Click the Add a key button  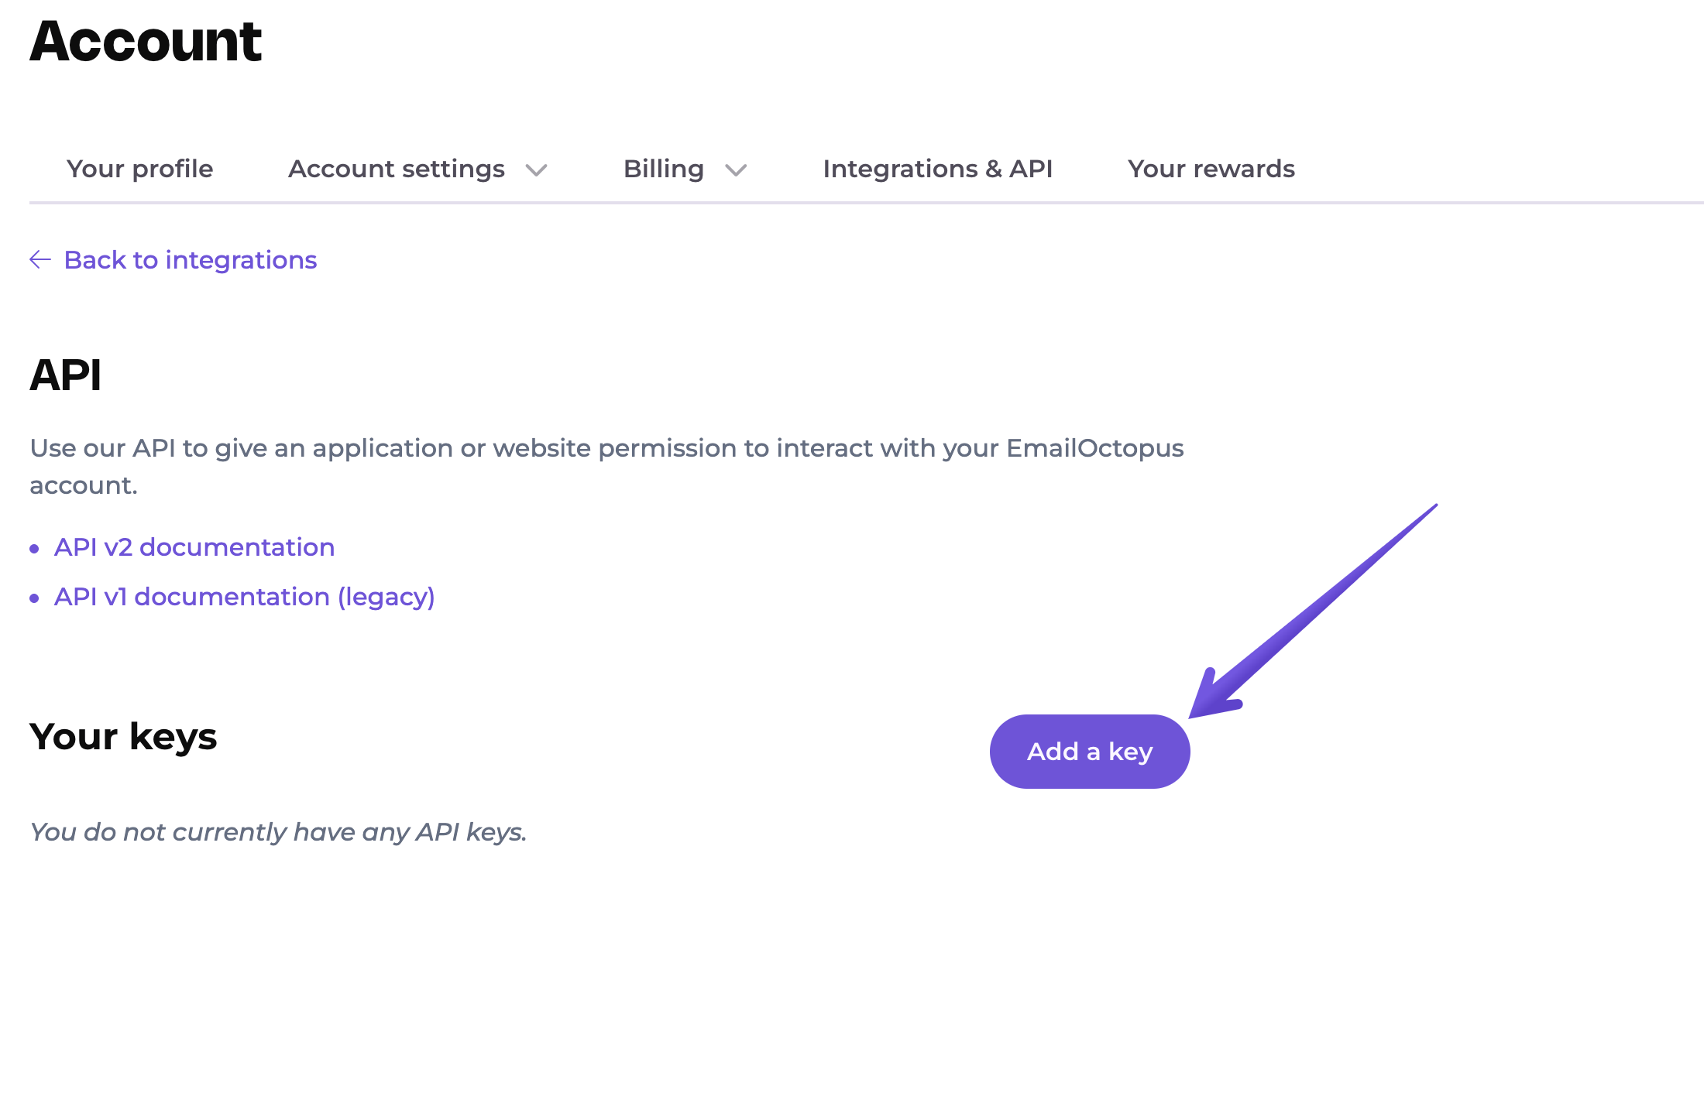(1090, 752)
